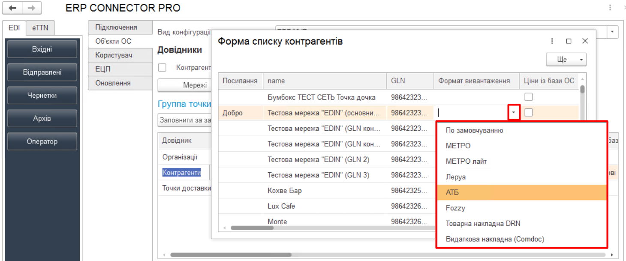Open the Вхідні documents section

(x=42, y=49)
